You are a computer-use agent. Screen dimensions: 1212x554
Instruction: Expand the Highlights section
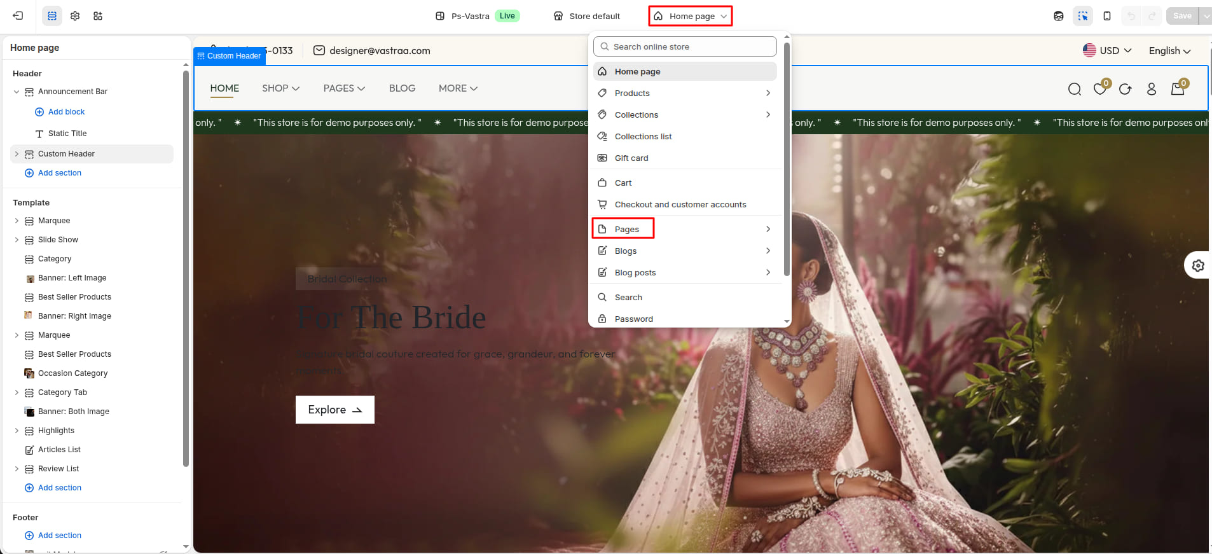point(17,431)
